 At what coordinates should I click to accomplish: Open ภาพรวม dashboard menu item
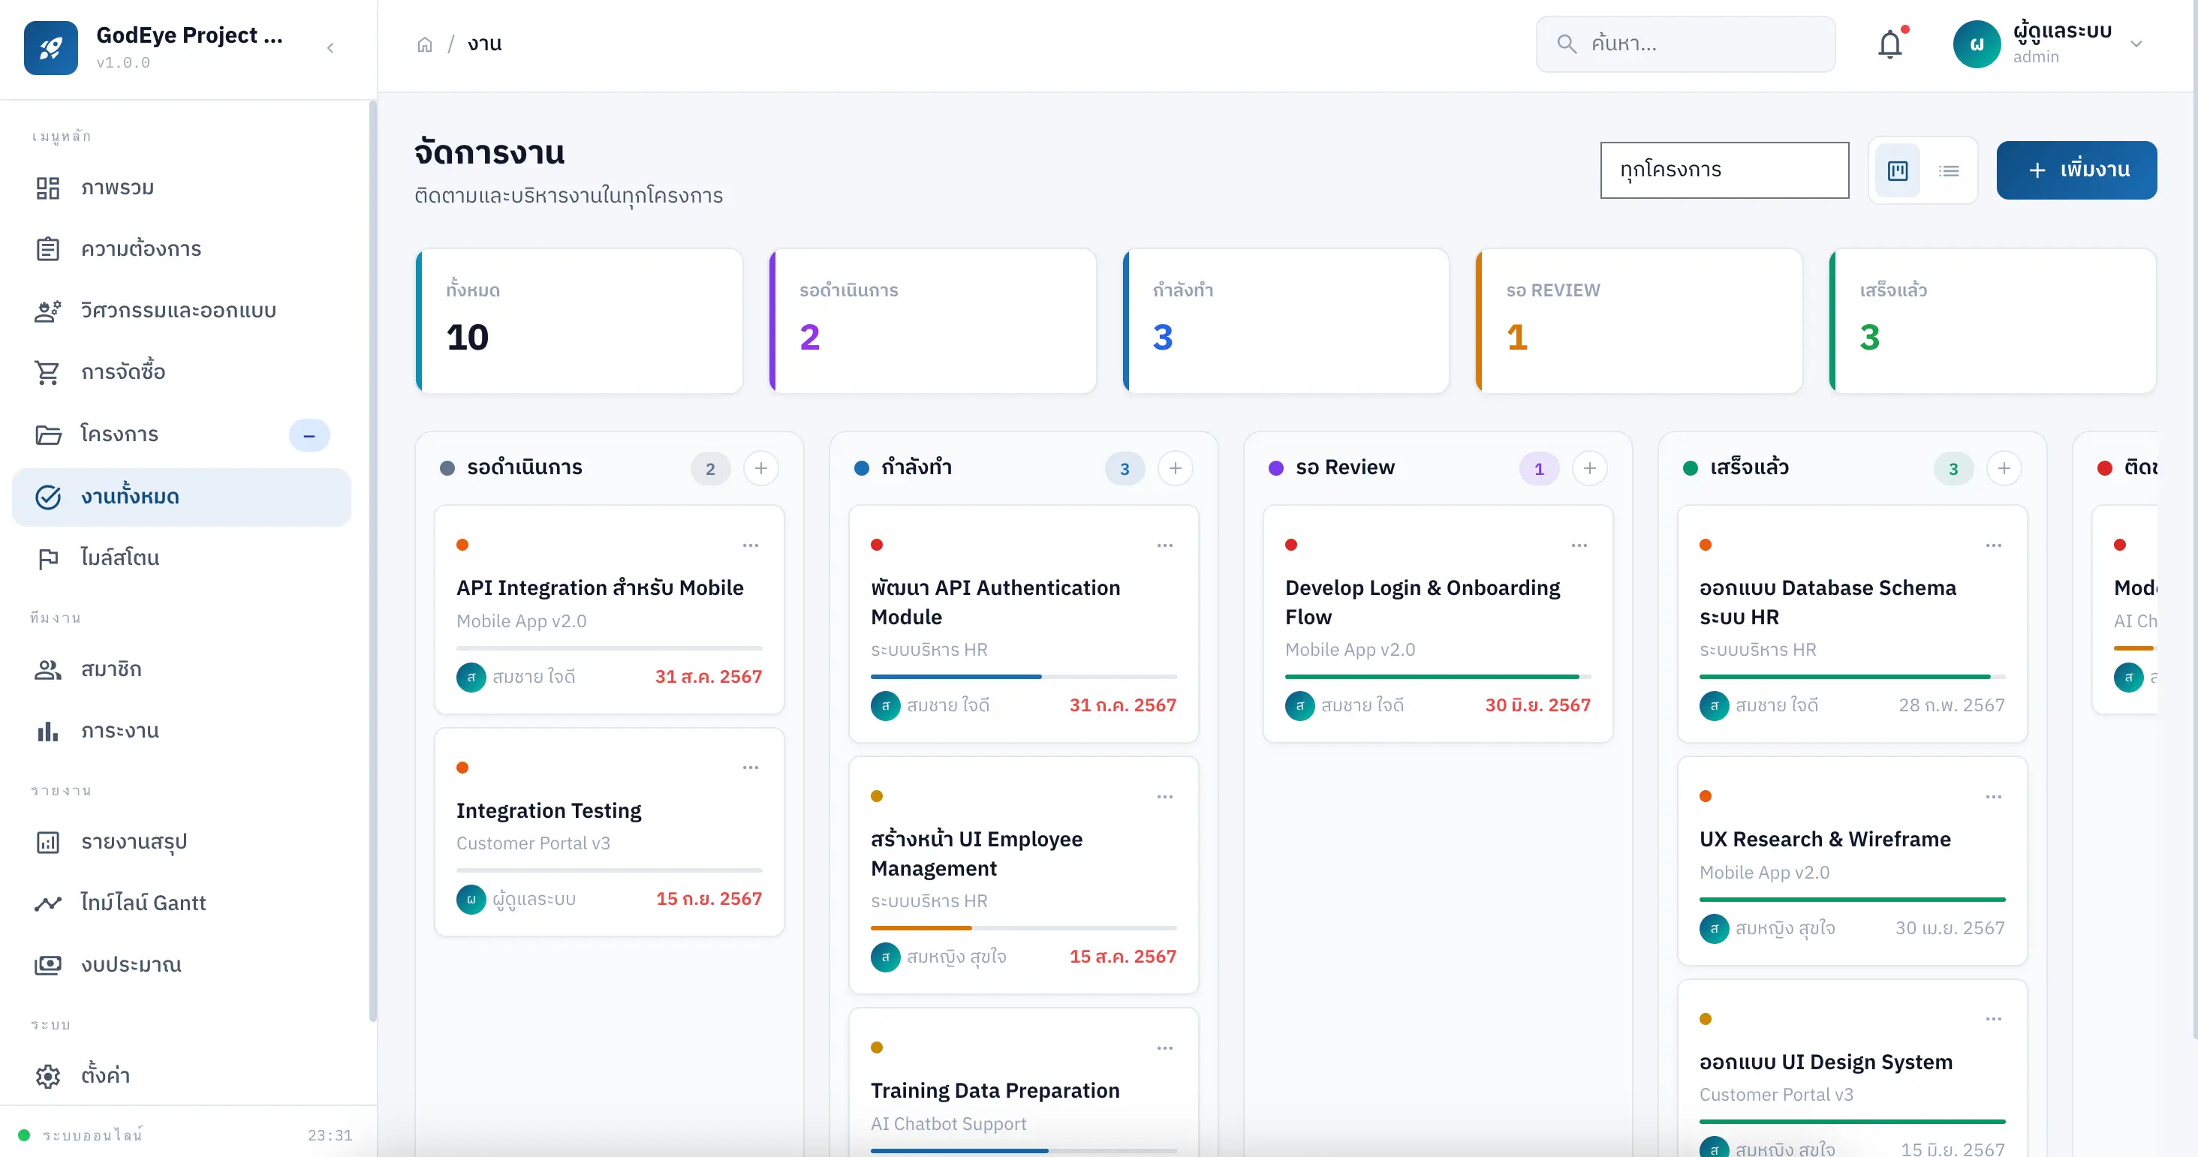[182, 188]
